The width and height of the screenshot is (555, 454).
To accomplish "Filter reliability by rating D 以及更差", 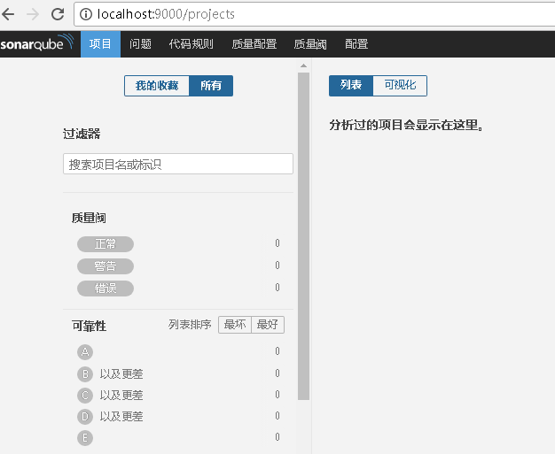I will coord(110,417).
